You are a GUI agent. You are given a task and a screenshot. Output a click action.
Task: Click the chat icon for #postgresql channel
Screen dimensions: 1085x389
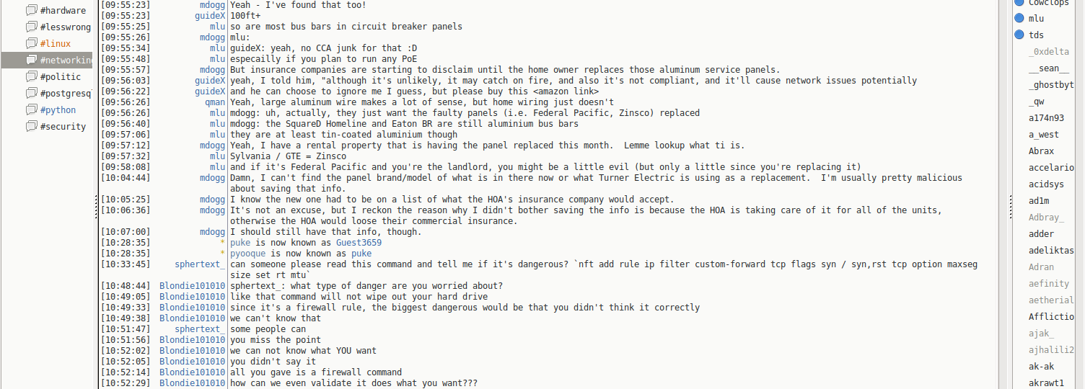click(x=31, y=93)
